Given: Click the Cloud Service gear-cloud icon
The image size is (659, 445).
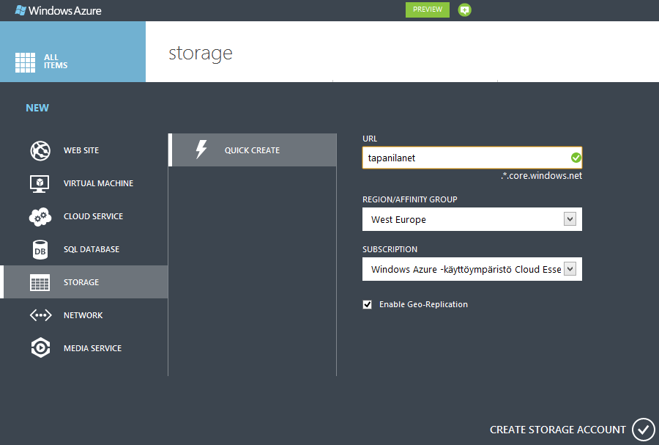Looking at the screenshot, I should point(40,216).
